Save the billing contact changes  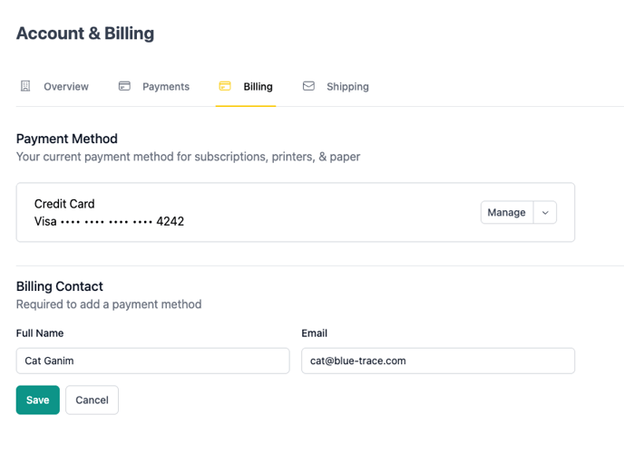37,400
